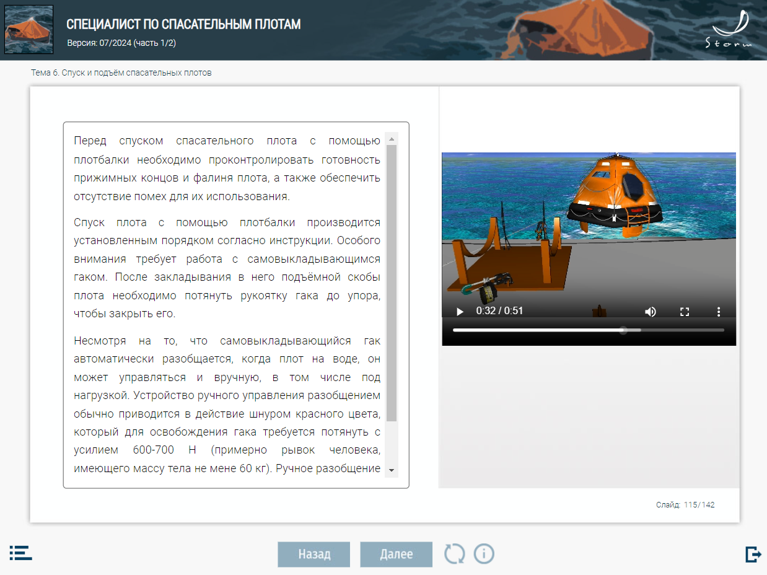Screen dimensions: 767x575
Task: Click the text panel scrollbar thumb
Action: pos(392,283)
